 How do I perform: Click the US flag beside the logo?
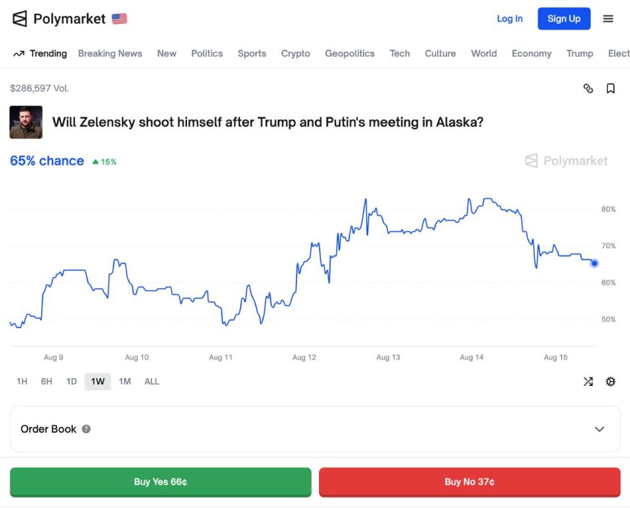pos(118,18)
